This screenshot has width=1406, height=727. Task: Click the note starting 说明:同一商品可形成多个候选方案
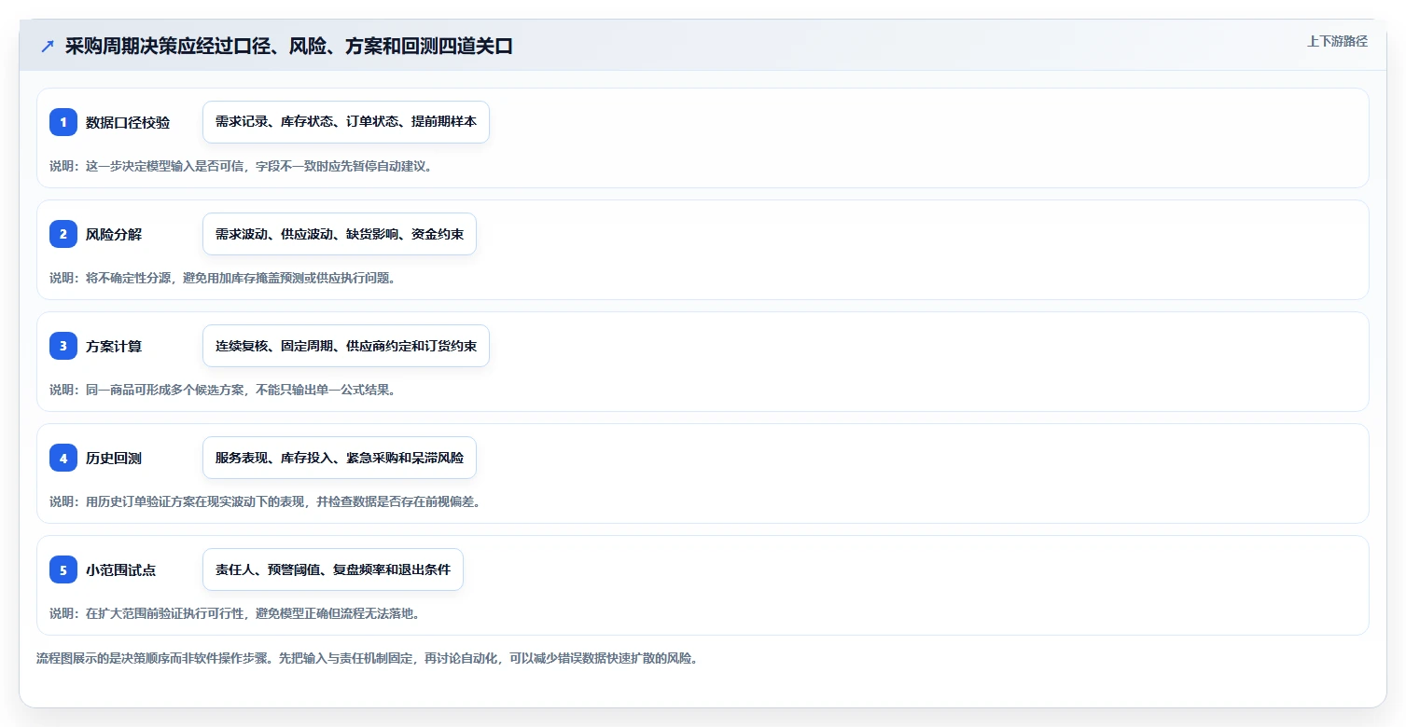(x=223, y=390)
